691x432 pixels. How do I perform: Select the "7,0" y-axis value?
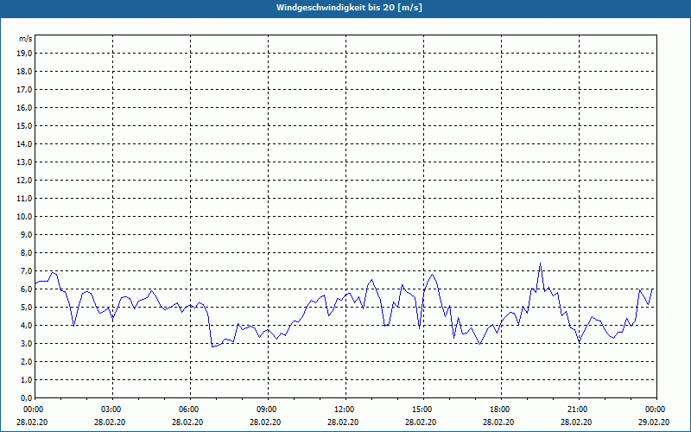pos(27,271)
